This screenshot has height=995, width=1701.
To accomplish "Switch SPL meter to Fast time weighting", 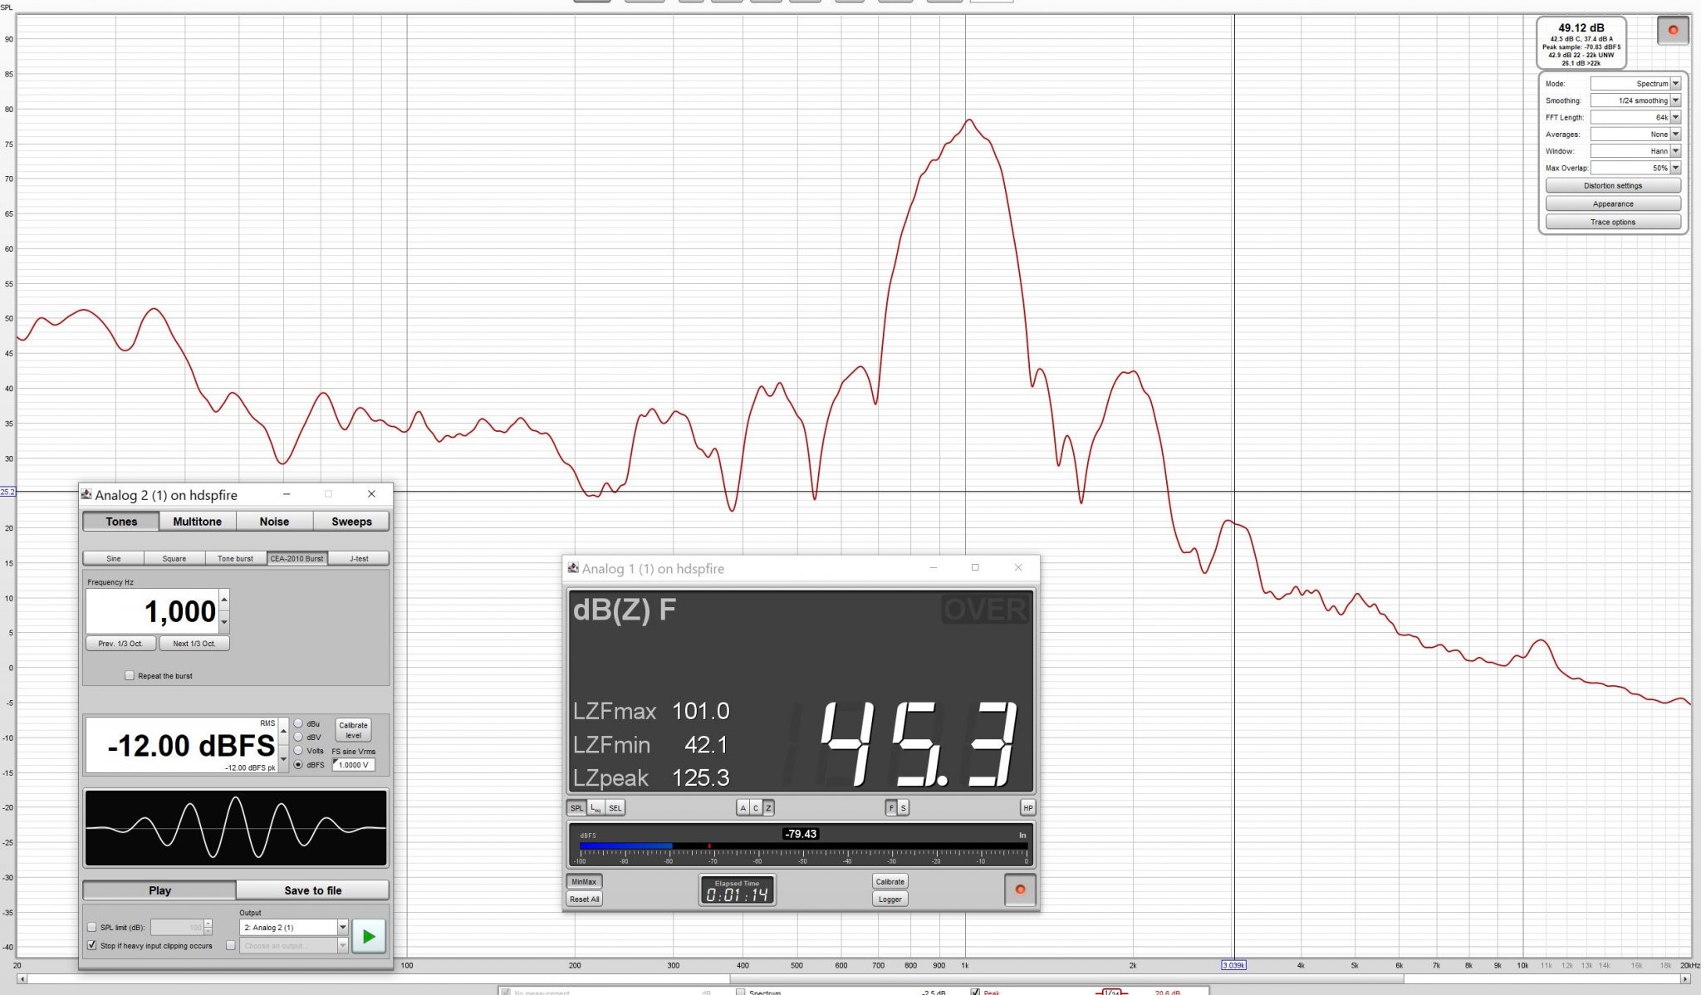I will 891,807.
